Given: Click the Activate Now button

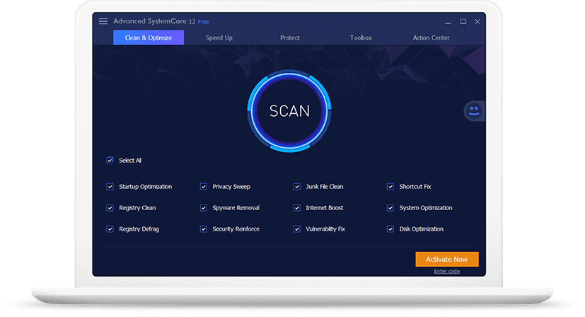Looking at the screenshot, I should 447,259.
